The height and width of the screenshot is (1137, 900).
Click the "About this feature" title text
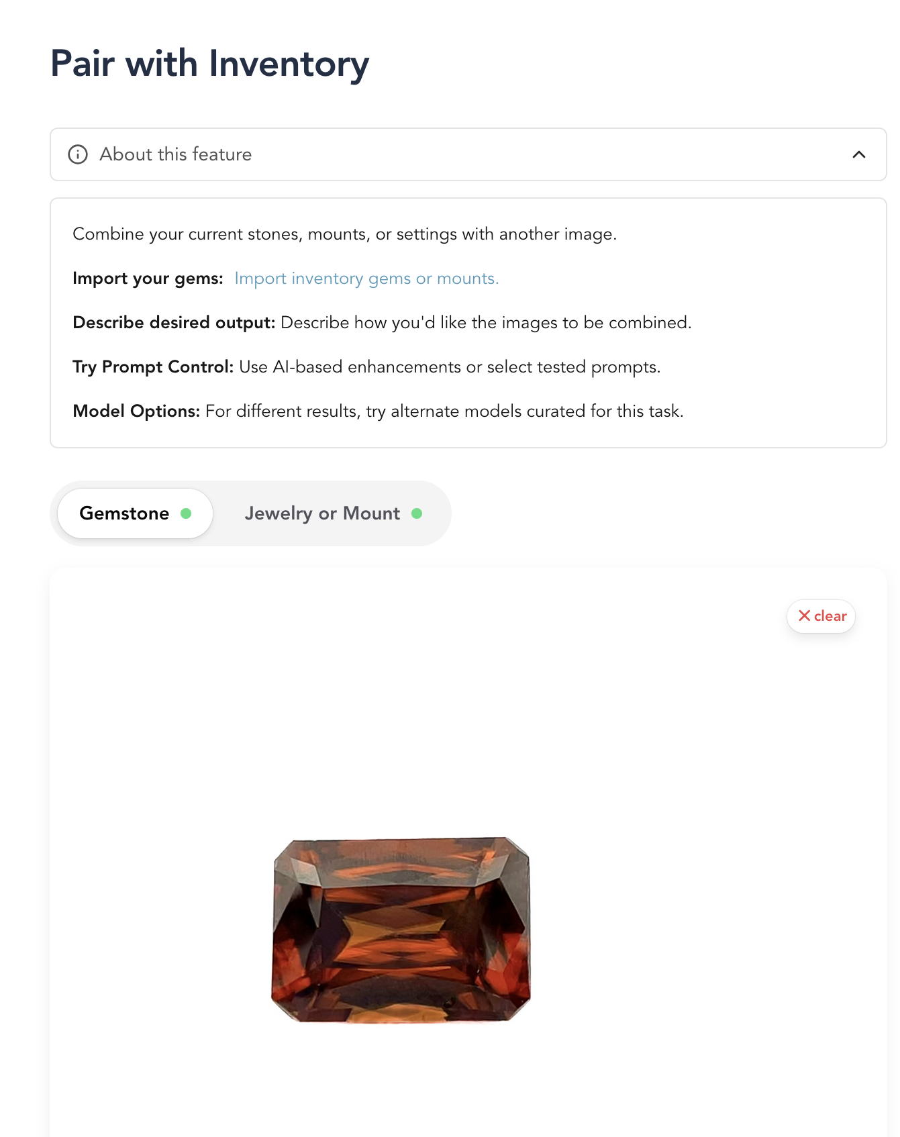(x=174, y=154)
